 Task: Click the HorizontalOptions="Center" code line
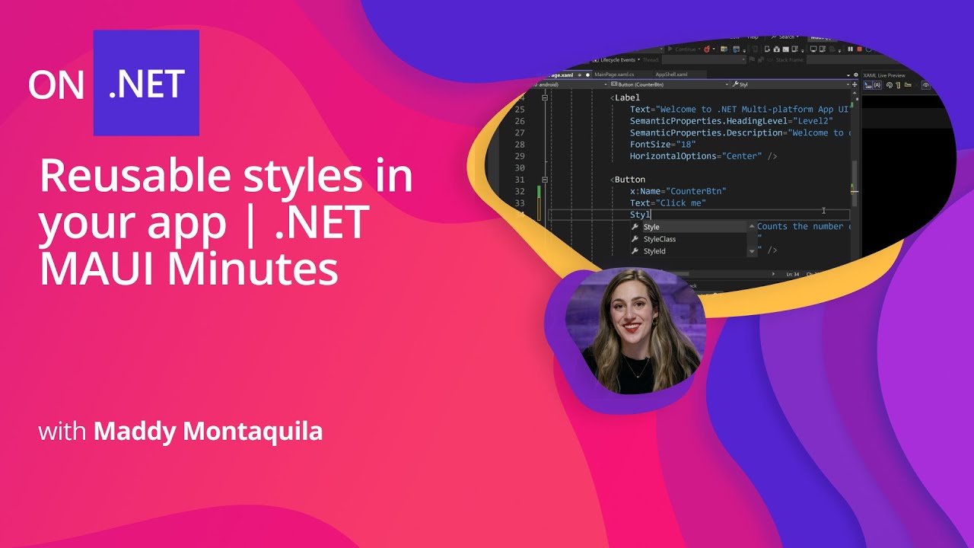703,156
